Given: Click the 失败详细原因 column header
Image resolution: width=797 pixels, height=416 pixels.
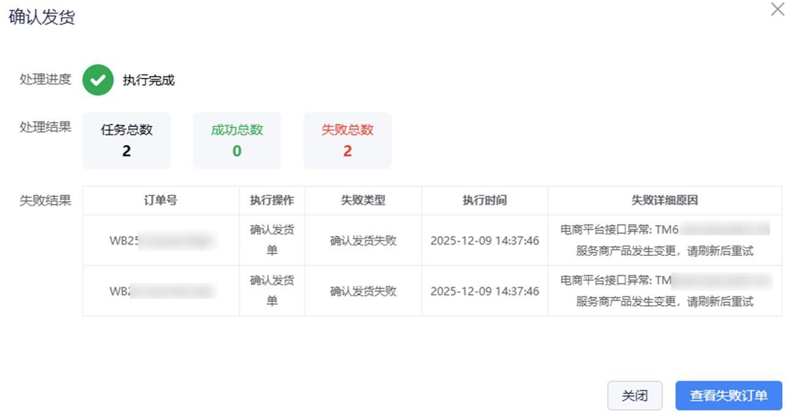Looking at the screenshot, I should [664, 201].
